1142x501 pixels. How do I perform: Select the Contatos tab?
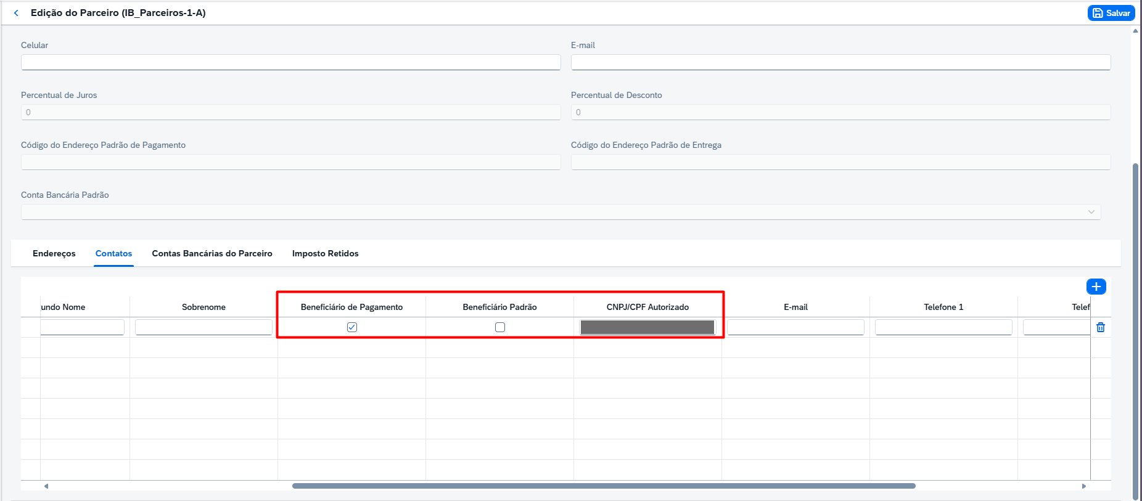click(x=113, y=253)
